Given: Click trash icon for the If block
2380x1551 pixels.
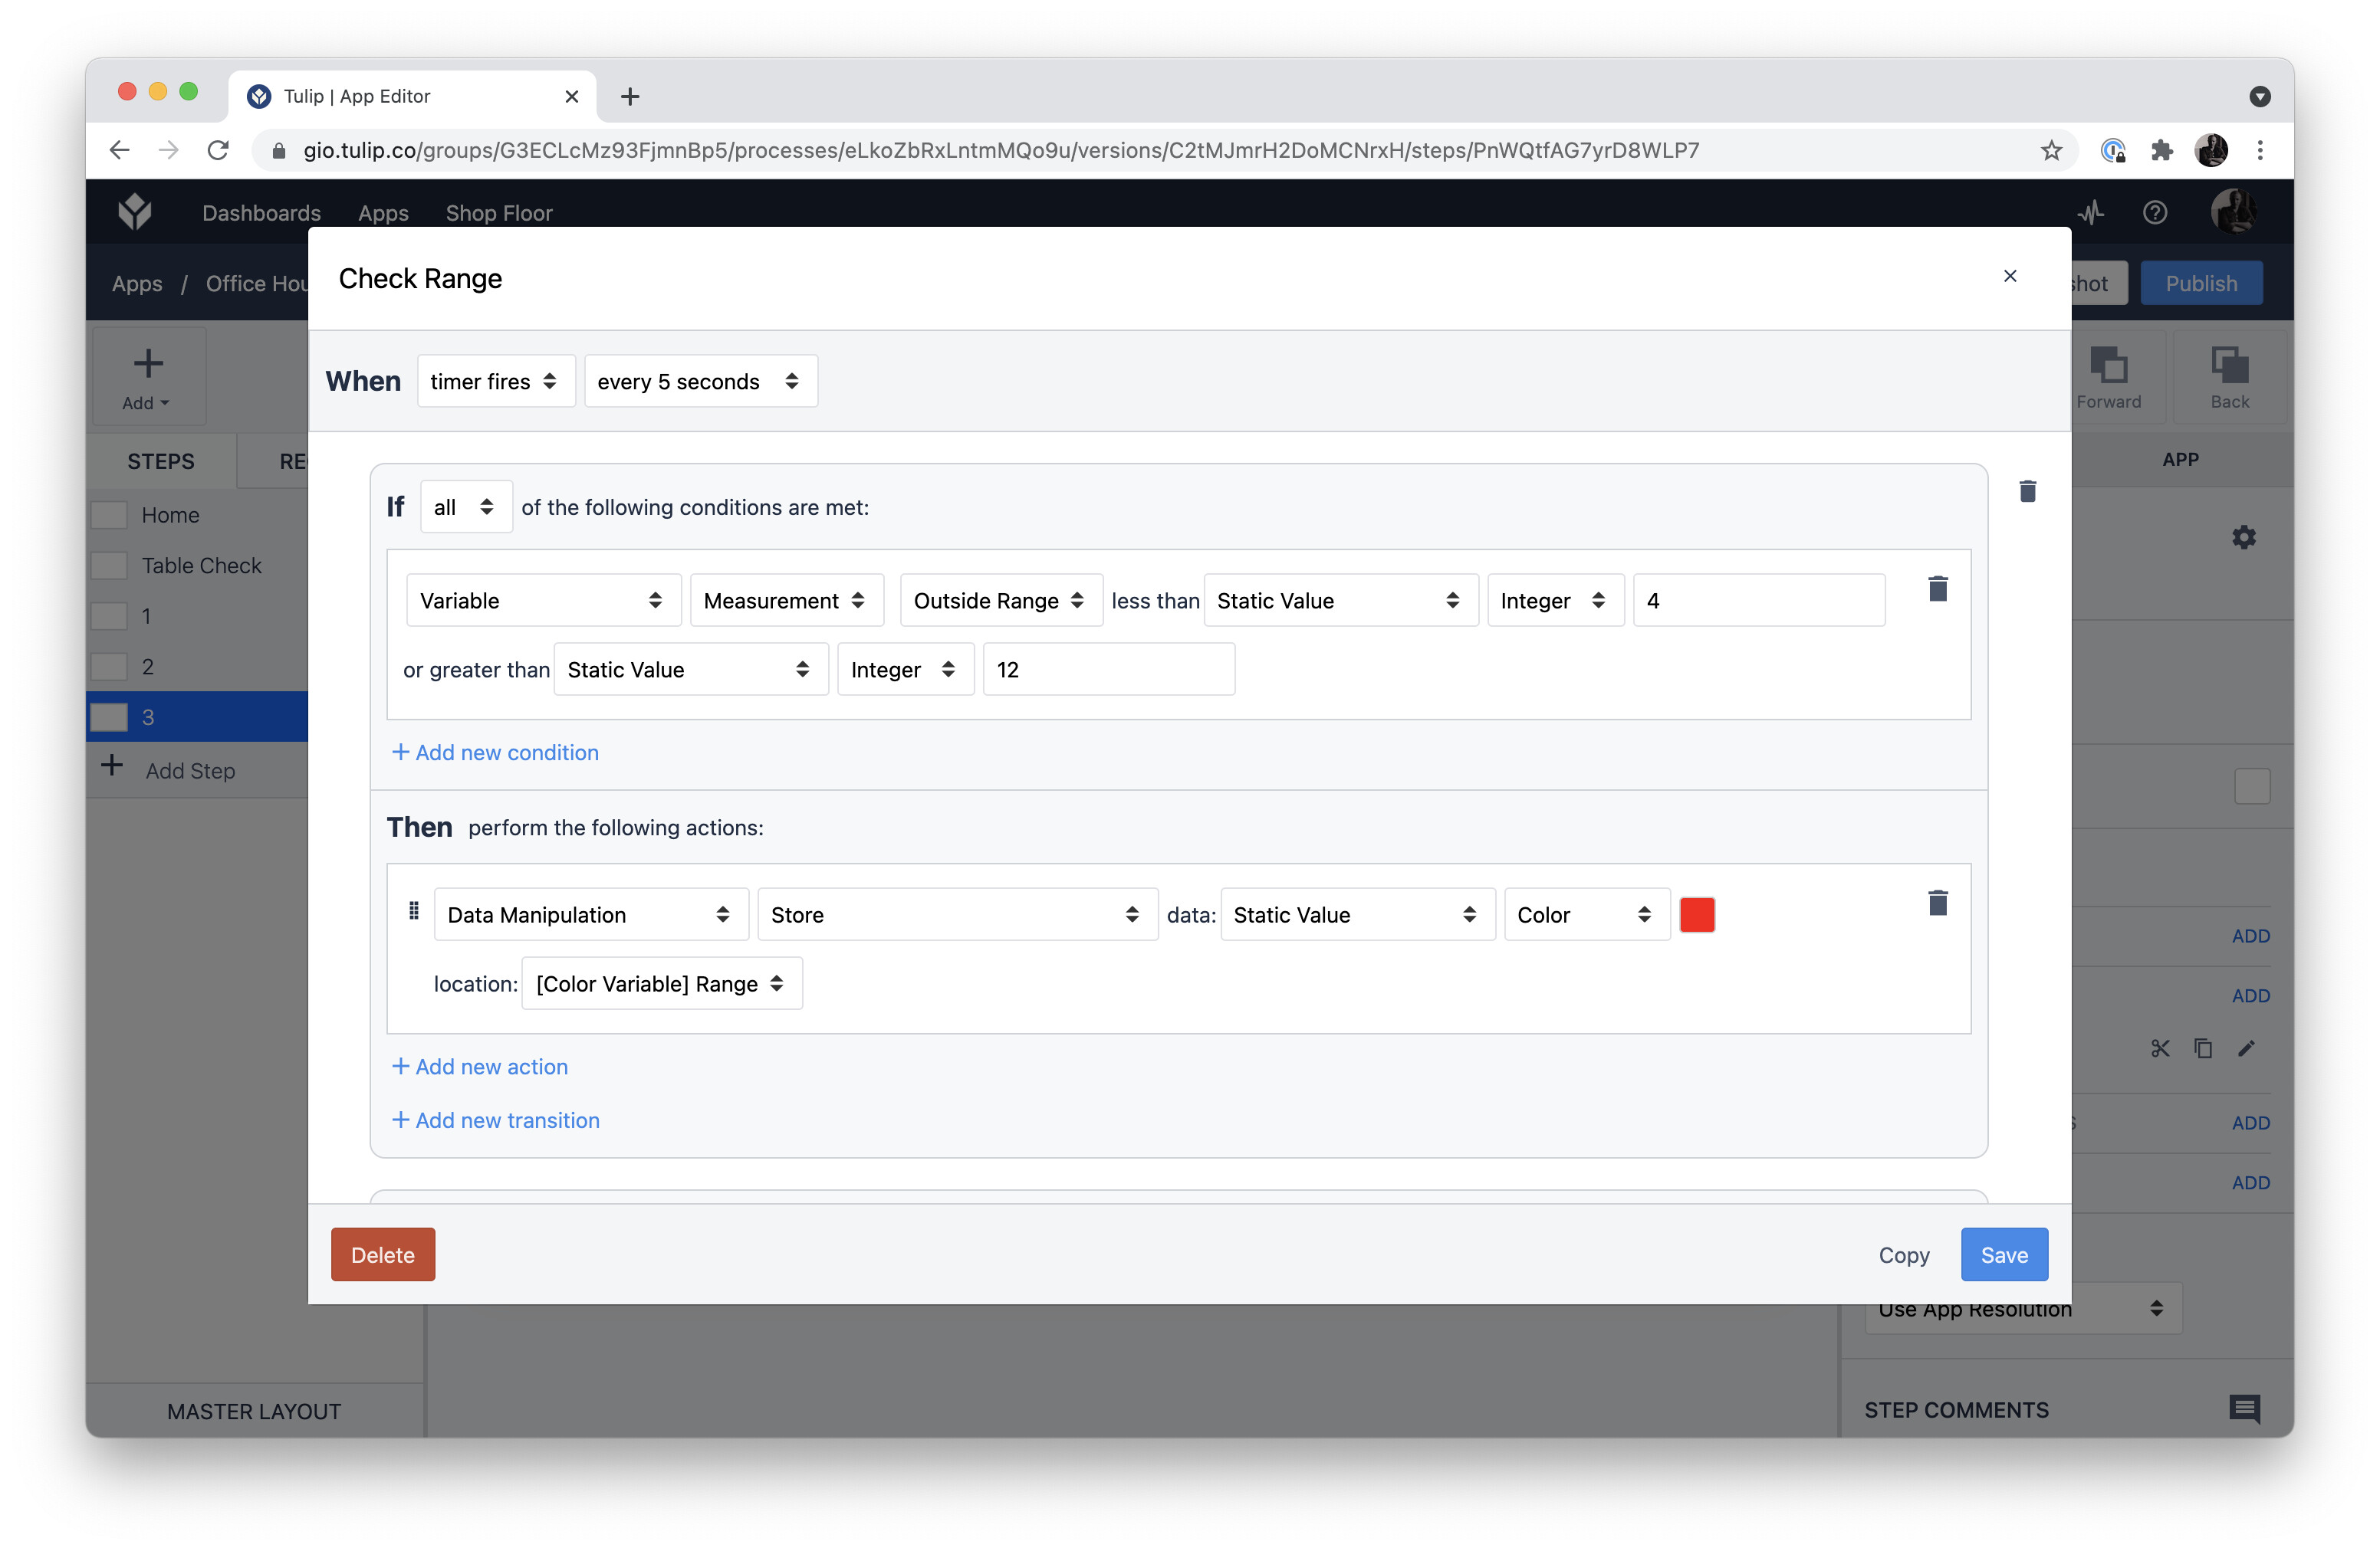Looking at the screenshot, I should click(2027, 490).
